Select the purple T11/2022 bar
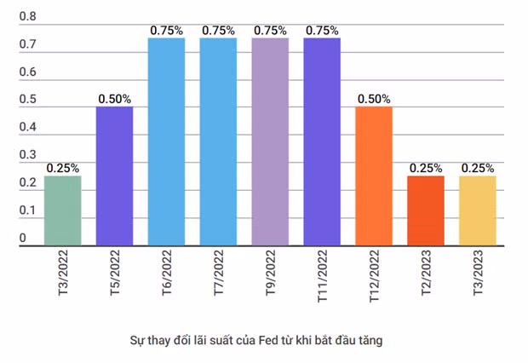This screenshot has width=528, height=363. (x=322, y=141)
